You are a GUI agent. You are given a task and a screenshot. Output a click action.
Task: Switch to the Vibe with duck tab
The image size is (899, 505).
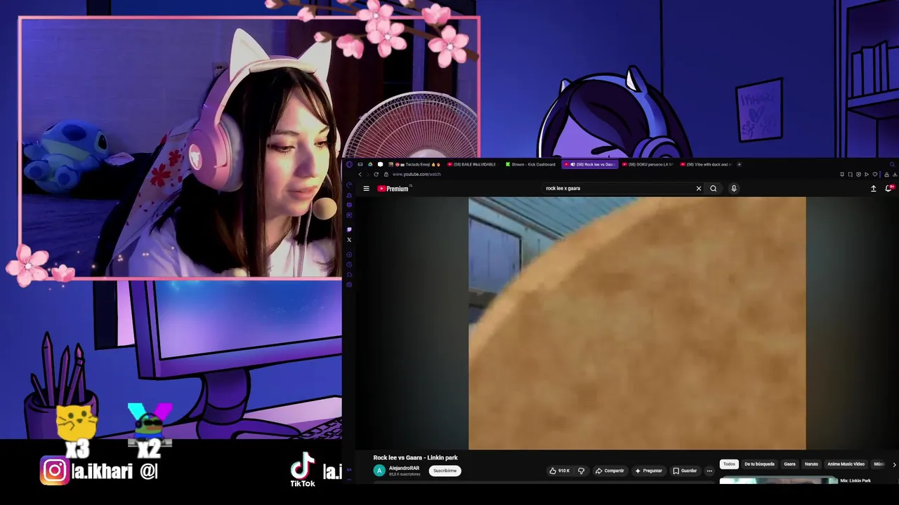(707, 164)
